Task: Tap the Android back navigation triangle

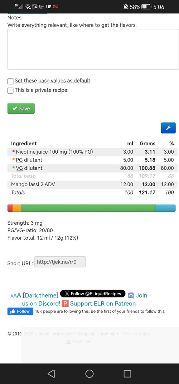Action: click(51, 374)
